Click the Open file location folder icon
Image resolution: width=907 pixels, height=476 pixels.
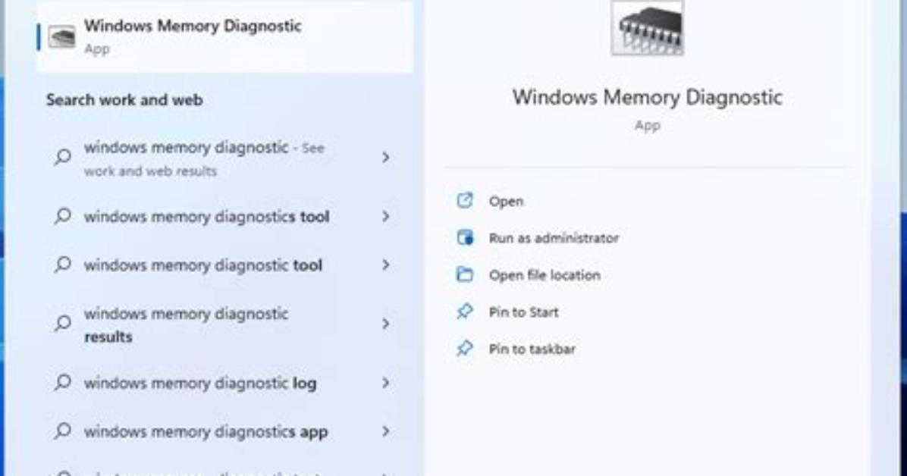coord(464,274)
